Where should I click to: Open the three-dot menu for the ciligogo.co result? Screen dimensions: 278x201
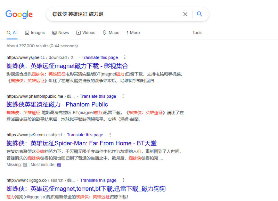123,180
